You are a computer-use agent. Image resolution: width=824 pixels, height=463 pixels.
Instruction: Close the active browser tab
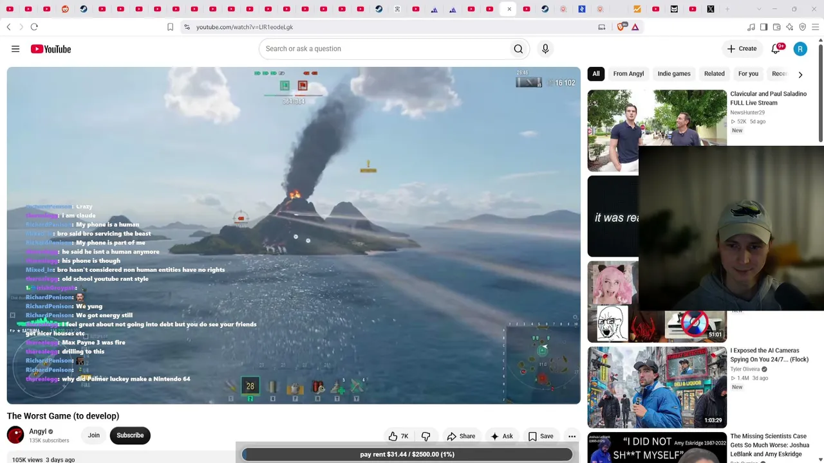click(x=509, y=9)
